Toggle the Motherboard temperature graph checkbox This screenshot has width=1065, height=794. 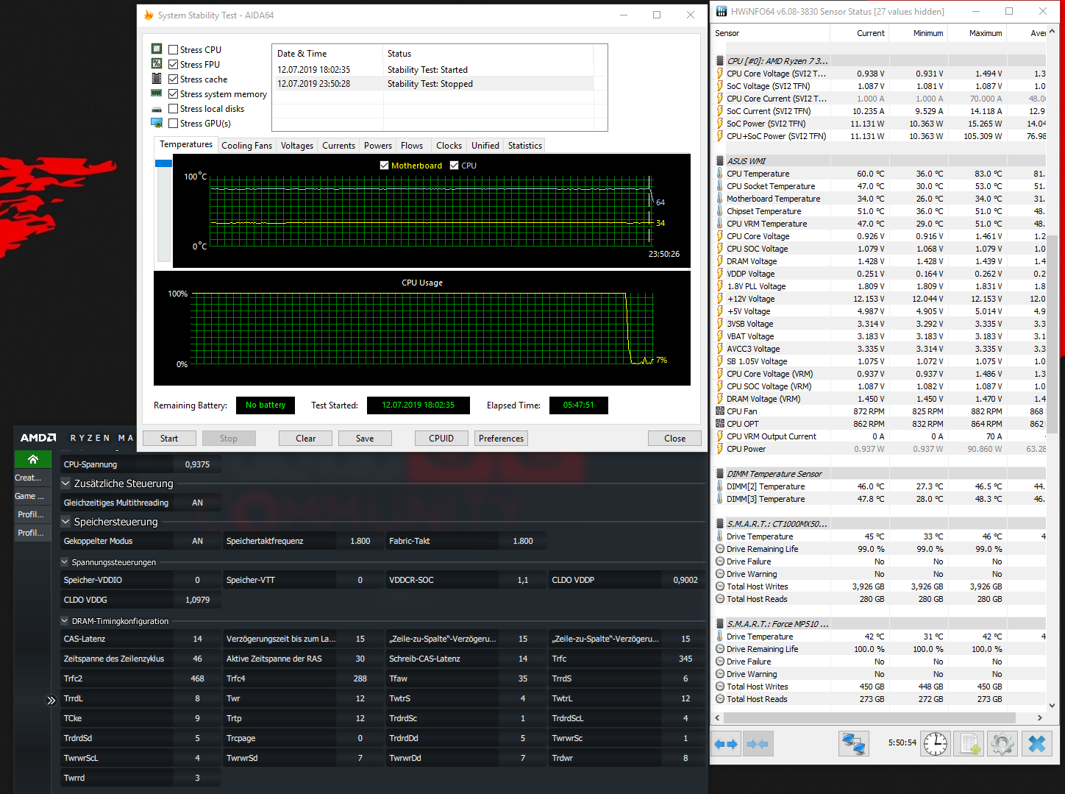pos(384,166)
